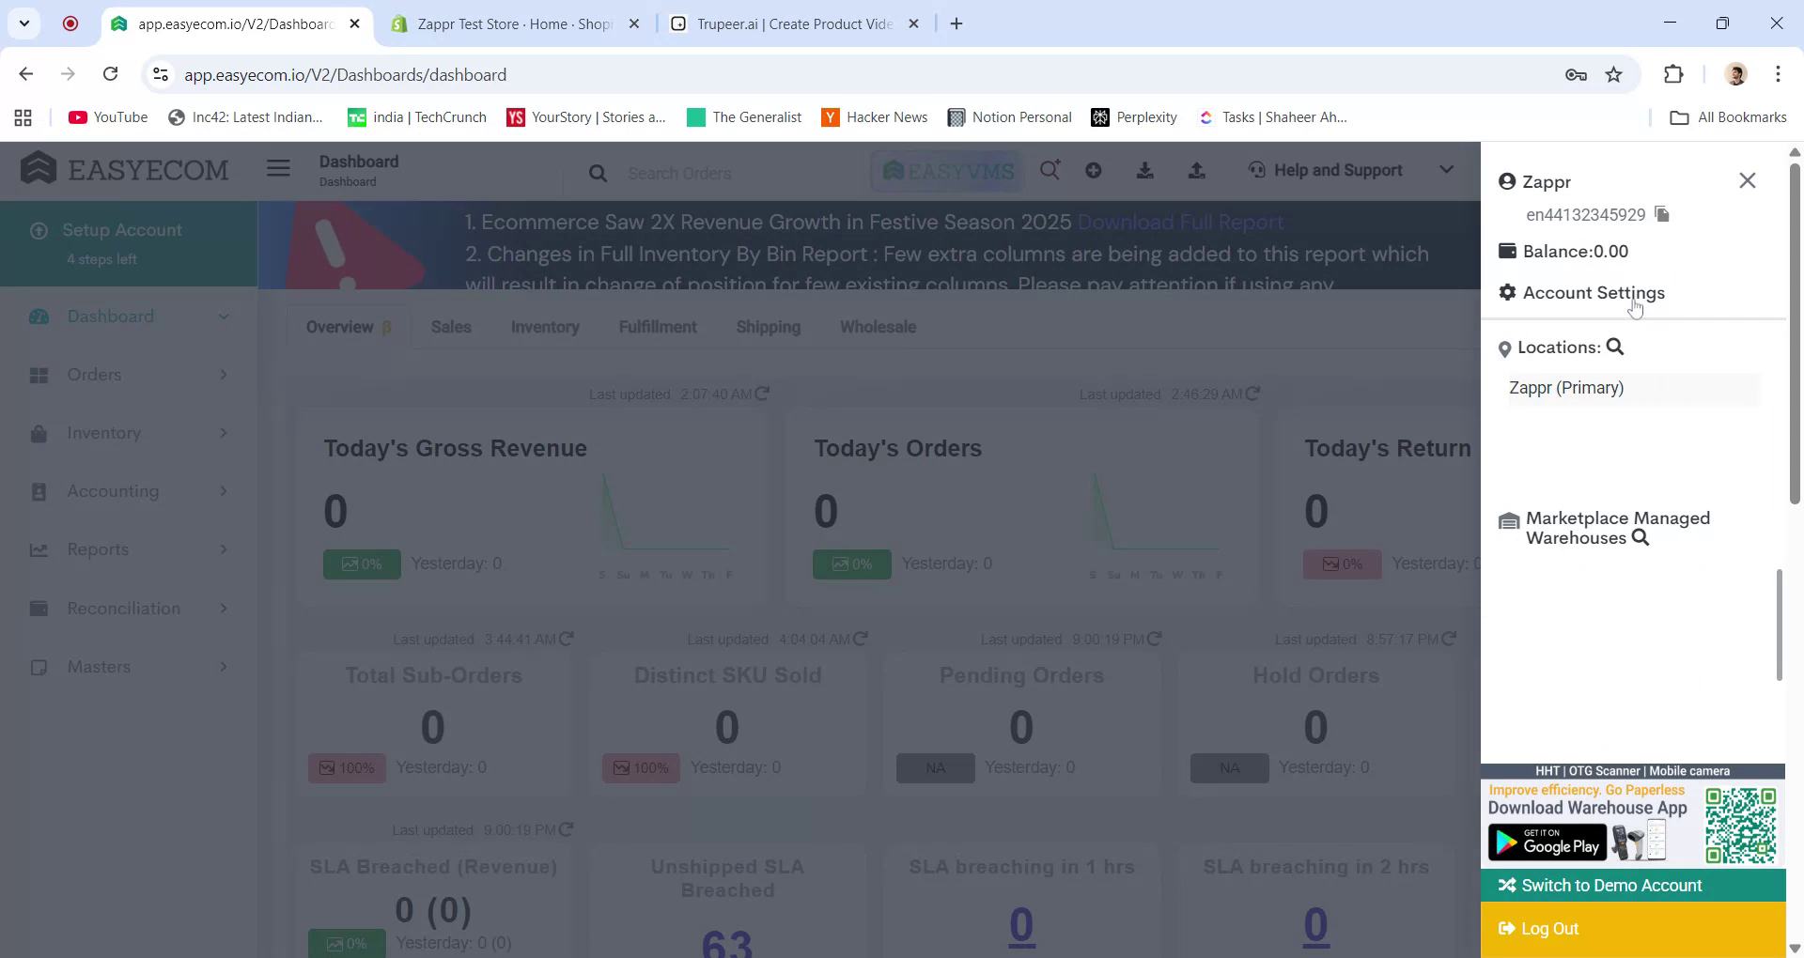Close the Zappr account panel
Viewport: 1804px width, 958px height.
1747,179
